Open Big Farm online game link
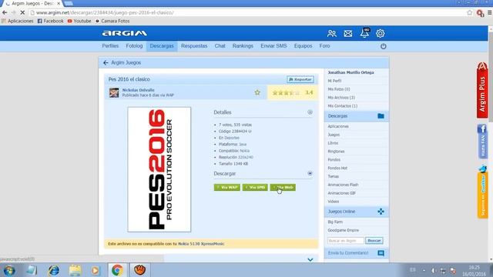The height and width of the screenshot is (277, 493). pos(335,222)
